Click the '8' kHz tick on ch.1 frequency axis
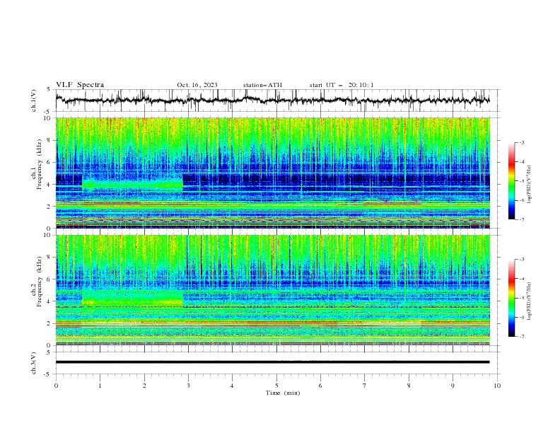This screenshot has width=560, height=433. pyautogui.click(x=50, y=140)
